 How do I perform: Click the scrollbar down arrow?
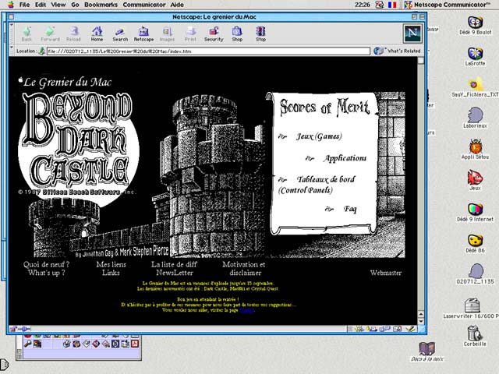coord(421,321)
